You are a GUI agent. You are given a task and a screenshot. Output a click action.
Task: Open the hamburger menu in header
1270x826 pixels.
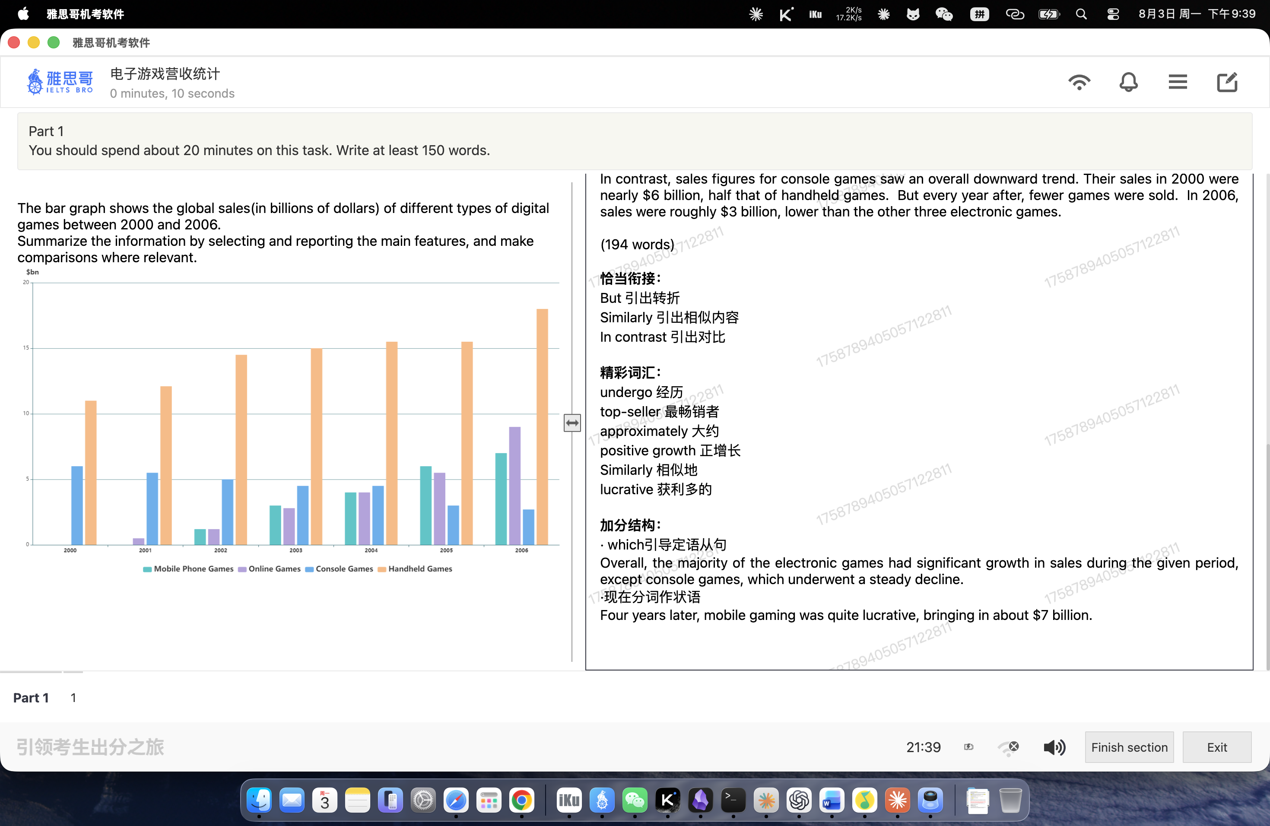pyautogui.click(x=1177, y=82)
